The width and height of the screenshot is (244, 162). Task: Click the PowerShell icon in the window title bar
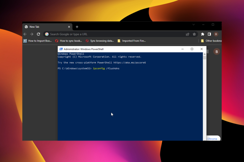61,49
